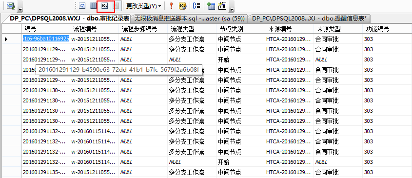Expand query designer toolbar overflow options
The image size is (412, 178).
point(232,9)
